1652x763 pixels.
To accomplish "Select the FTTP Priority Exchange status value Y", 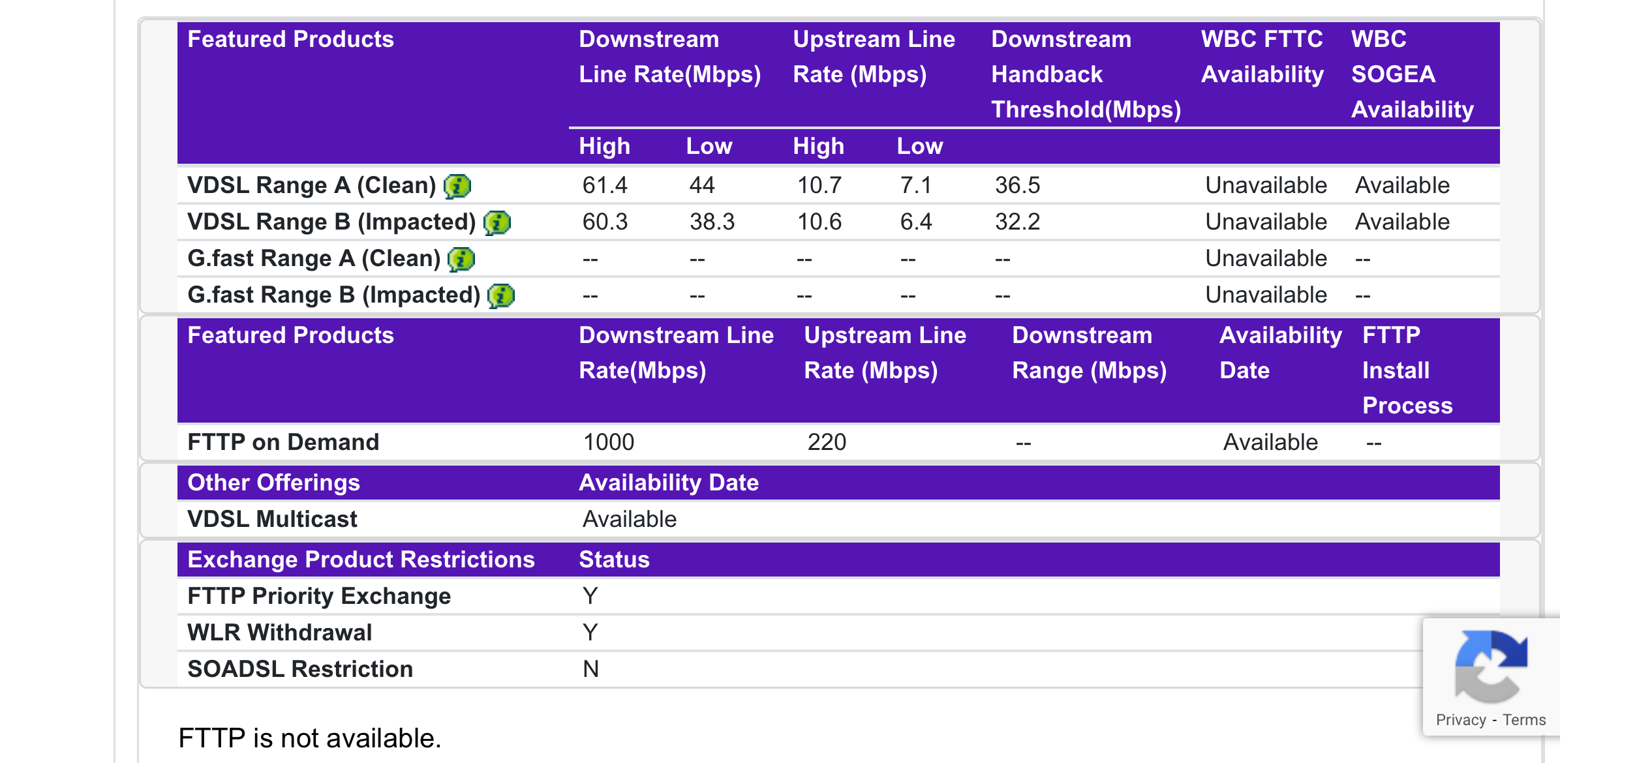I will (x=590, y=595).
